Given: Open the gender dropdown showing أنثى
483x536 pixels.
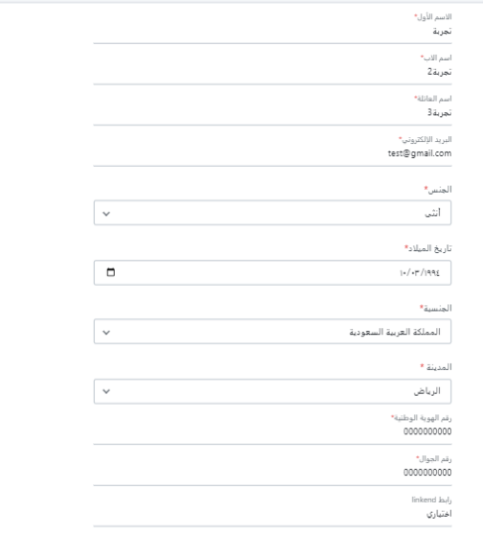Looking at the screenshot, I should tap(272, 213).
